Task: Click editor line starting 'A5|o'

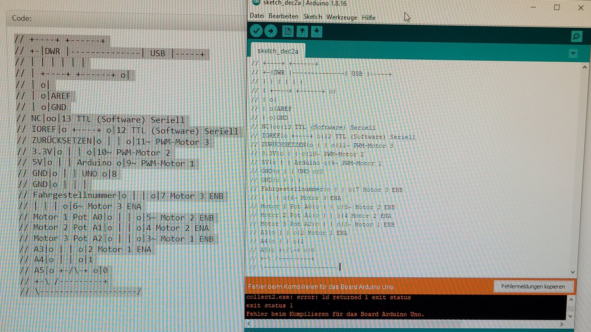Action: [x=282, y=250]
